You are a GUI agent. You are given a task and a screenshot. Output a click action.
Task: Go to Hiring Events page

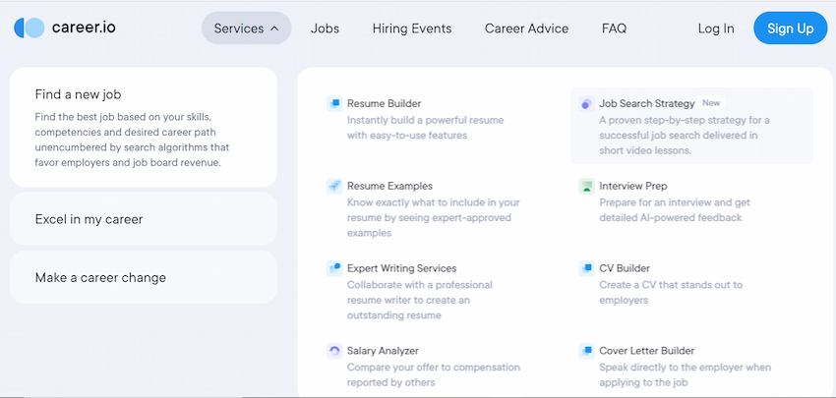(412, 28)
